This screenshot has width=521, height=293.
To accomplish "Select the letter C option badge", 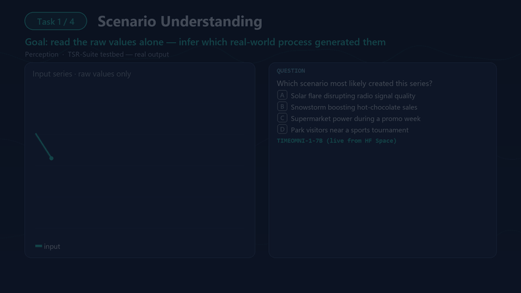I will point(282,118).
